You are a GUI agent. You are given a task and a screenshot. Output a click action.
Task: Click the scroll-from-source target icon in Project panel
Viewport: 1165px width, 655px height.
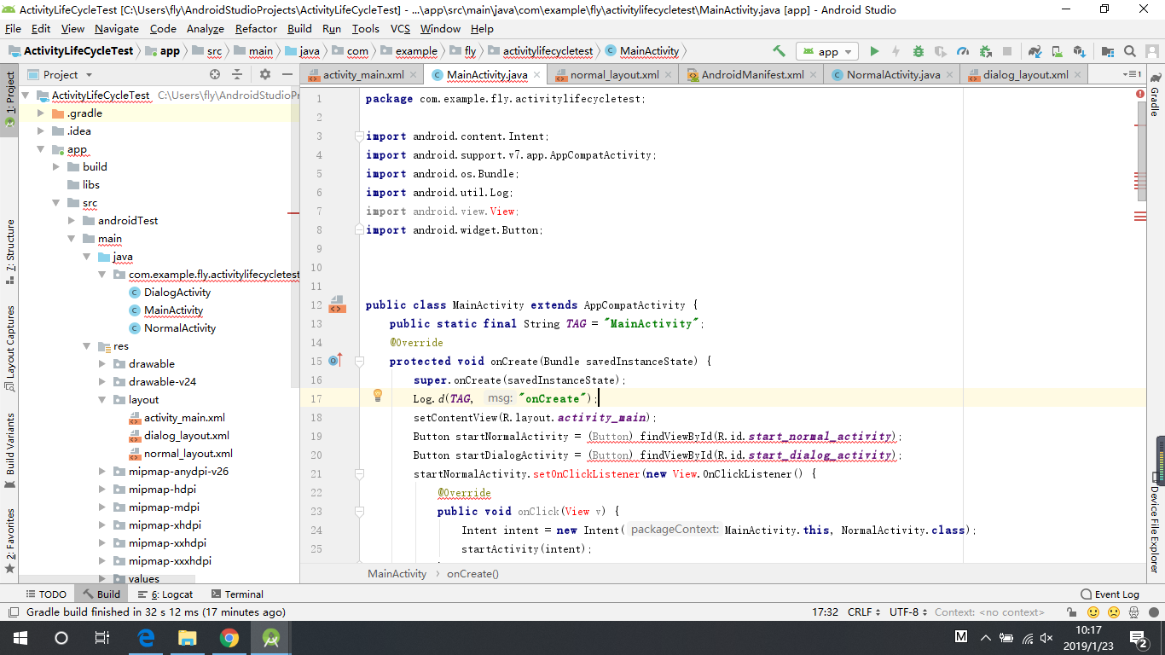(x=215, y=74)
